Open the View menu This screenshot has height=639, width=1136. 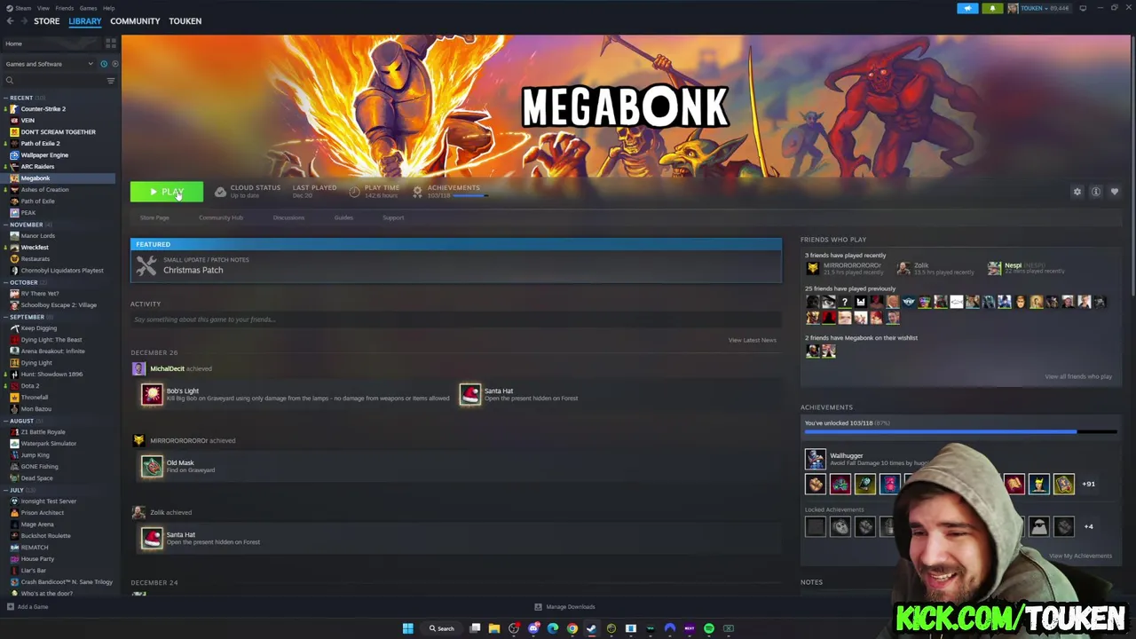point(43,8)
